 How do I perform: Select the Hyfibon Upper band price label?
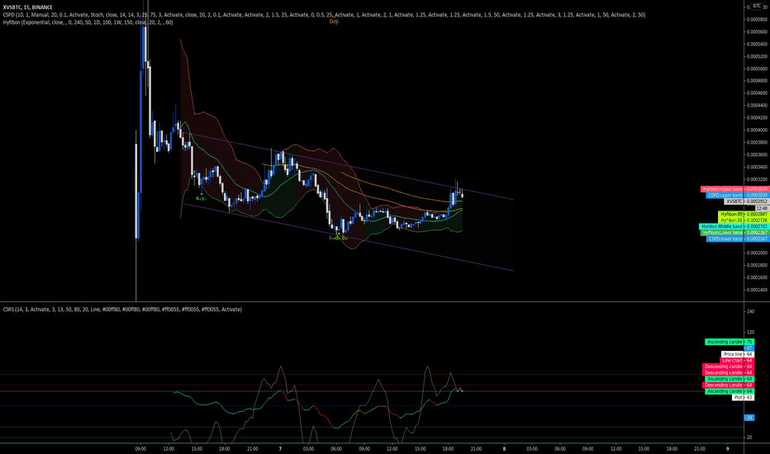(x=734, y=189)
